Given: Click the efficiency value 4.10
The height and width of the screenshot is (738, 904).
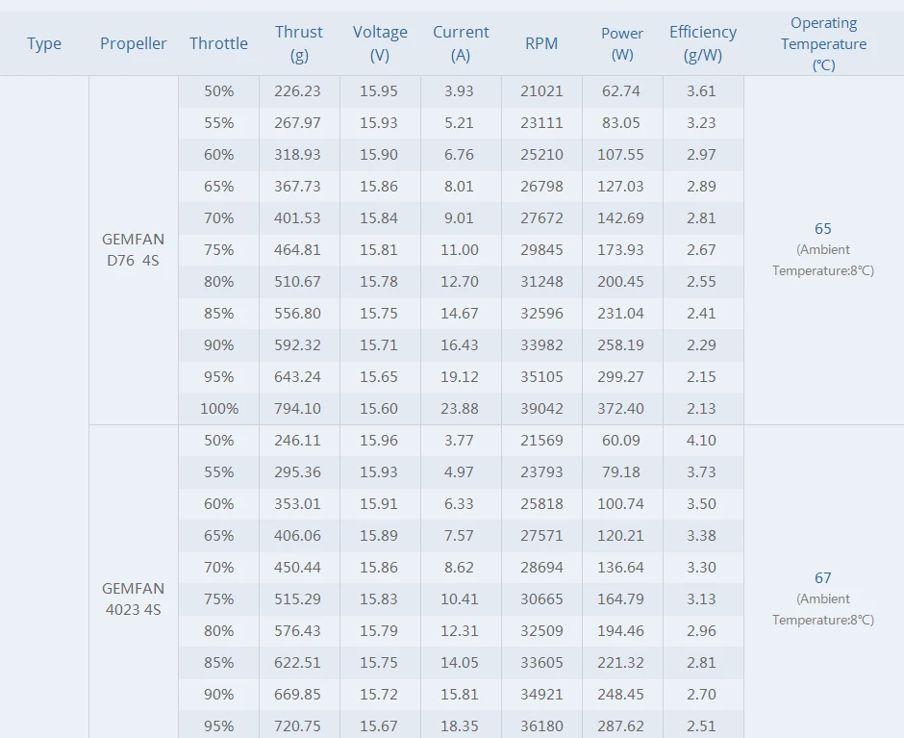Looking at the screenshot, I should pos(701,441).
